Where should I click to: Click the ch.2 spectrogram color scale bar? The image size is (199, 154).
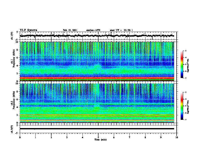182,106
